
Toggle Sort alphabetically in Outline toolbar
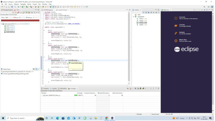click(x=146, y=13)
